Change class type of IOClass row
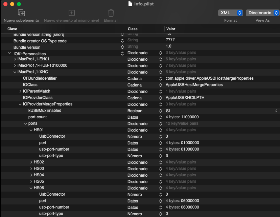Viewport: 280px width, 217px height. click(161, 85)
